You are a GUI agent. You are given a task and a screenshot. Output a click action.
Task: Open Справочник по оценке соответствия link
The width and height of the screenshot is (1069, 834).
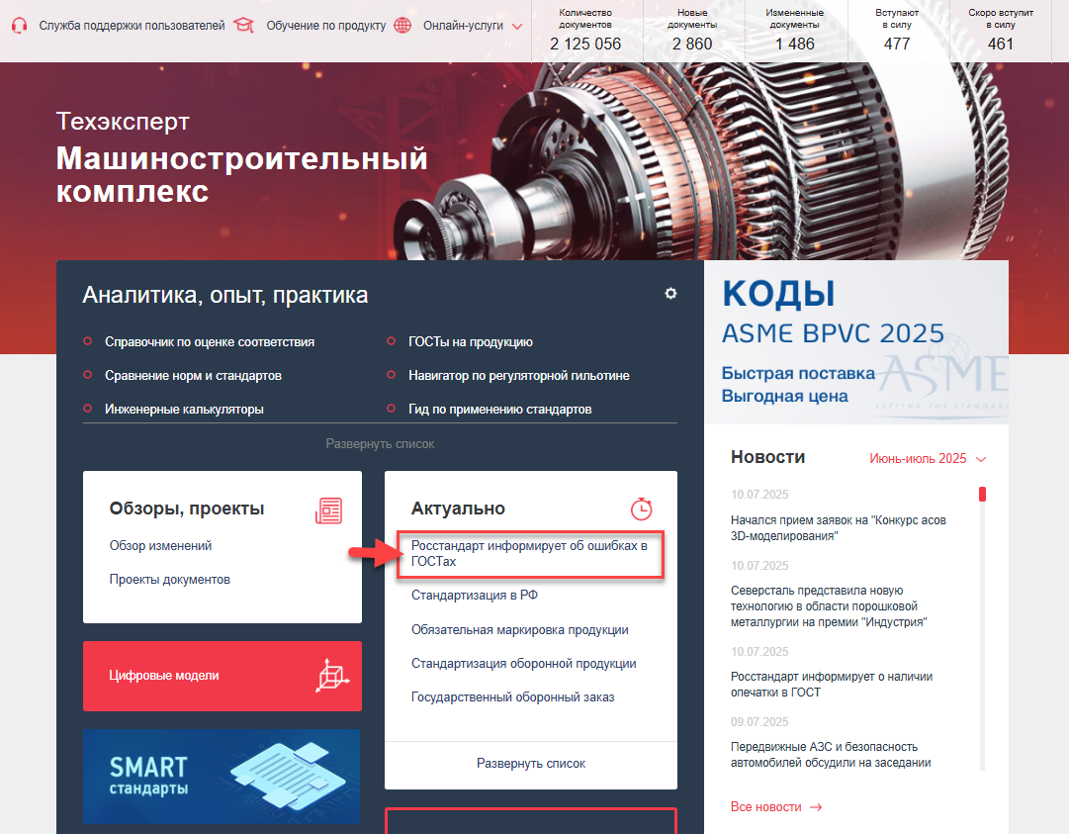click(x=210, y=342)
